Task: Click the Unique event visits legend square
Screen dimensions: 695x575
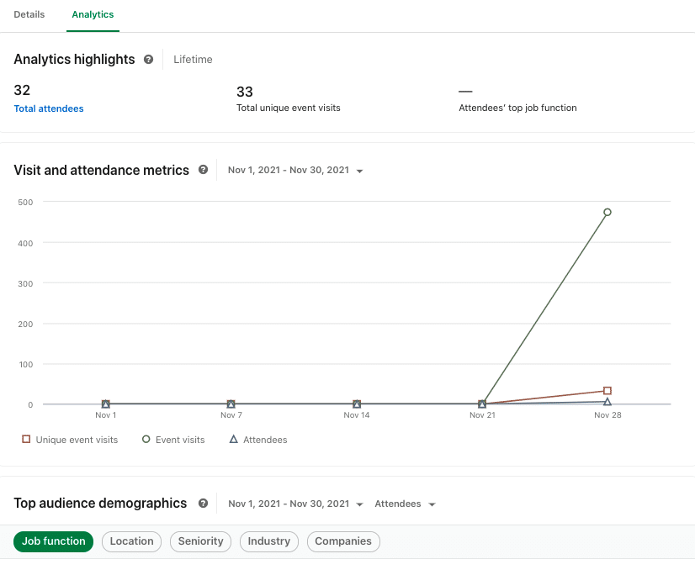Action: pos(26,439)
